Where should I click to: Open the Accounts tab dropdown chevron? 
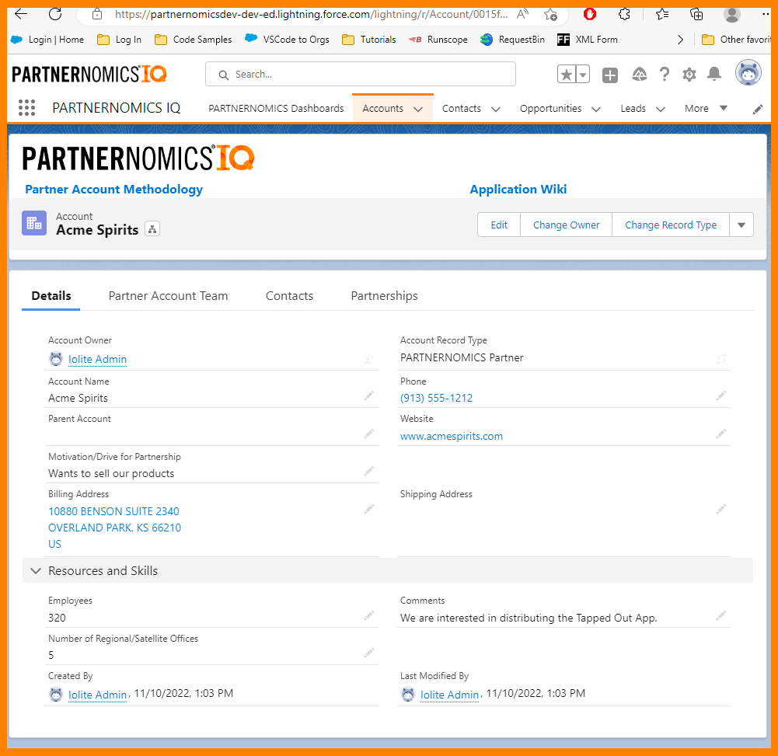tap(418, 109)
